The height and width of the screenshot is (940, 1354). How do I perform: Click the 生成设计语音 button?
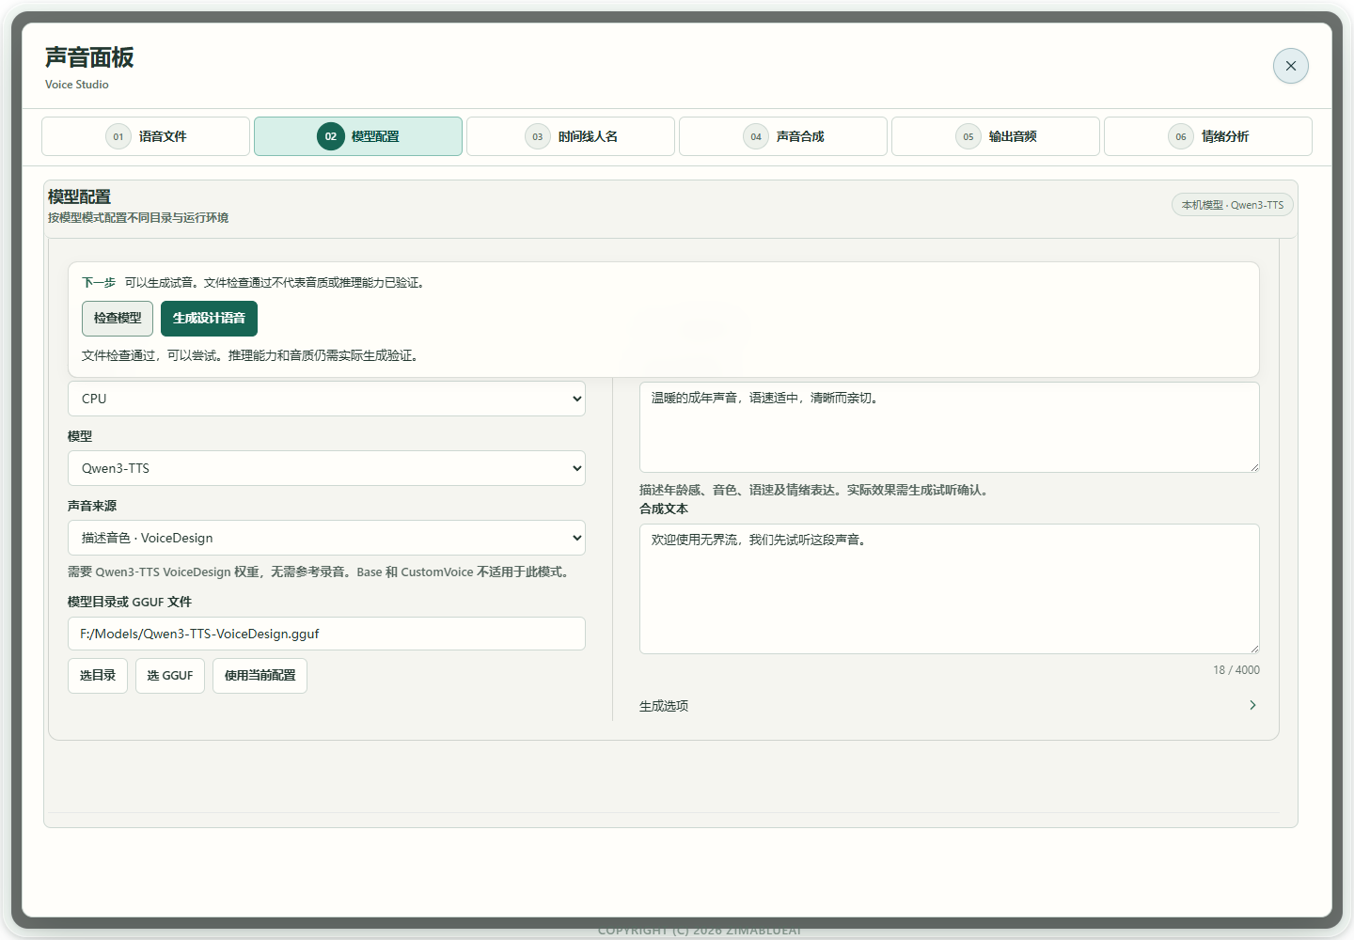tap(209, 319)
